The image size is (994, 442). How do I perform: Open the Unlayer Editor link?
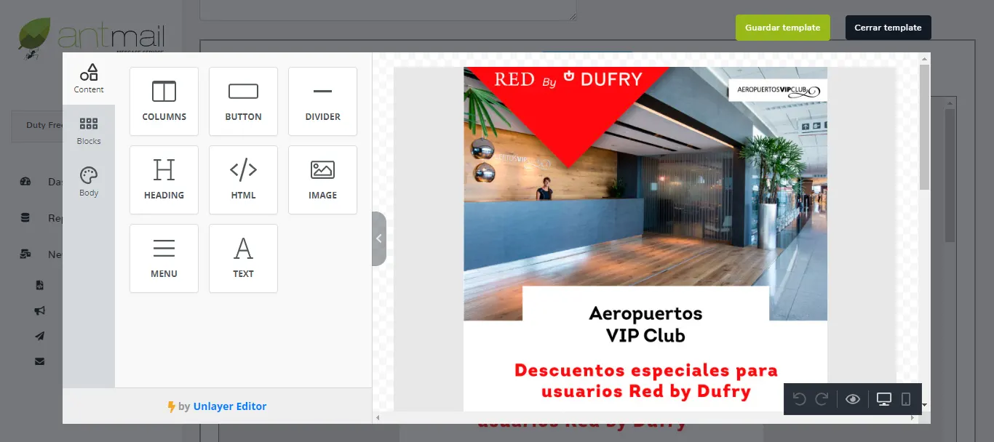pyautogui.click(x=229, y=406)
